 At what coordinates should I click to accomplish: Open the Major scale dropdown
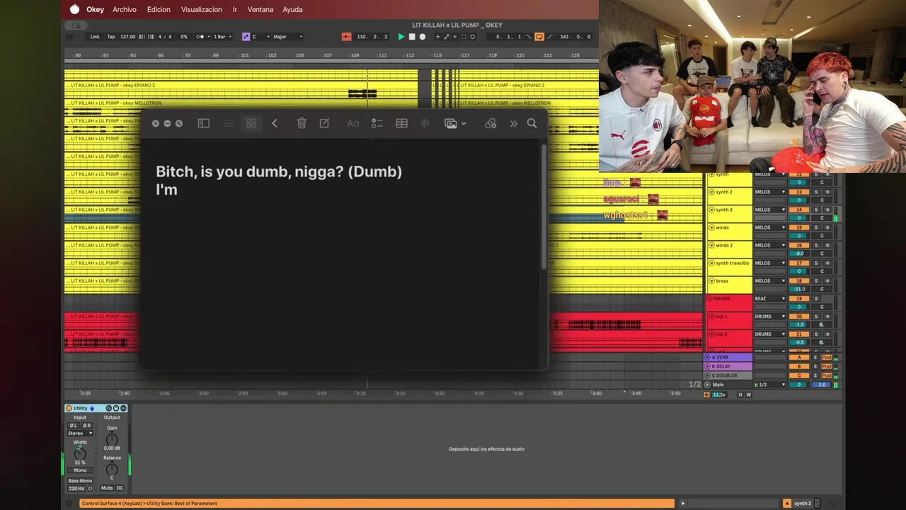click(x=288, y=37)
